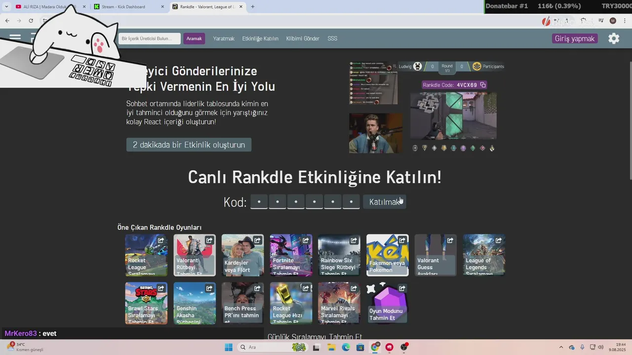This screenshot has width=632, height=355.
Task: Select the Rankdle browser tab
Action: pyautogui.click(x=208, y=7)
